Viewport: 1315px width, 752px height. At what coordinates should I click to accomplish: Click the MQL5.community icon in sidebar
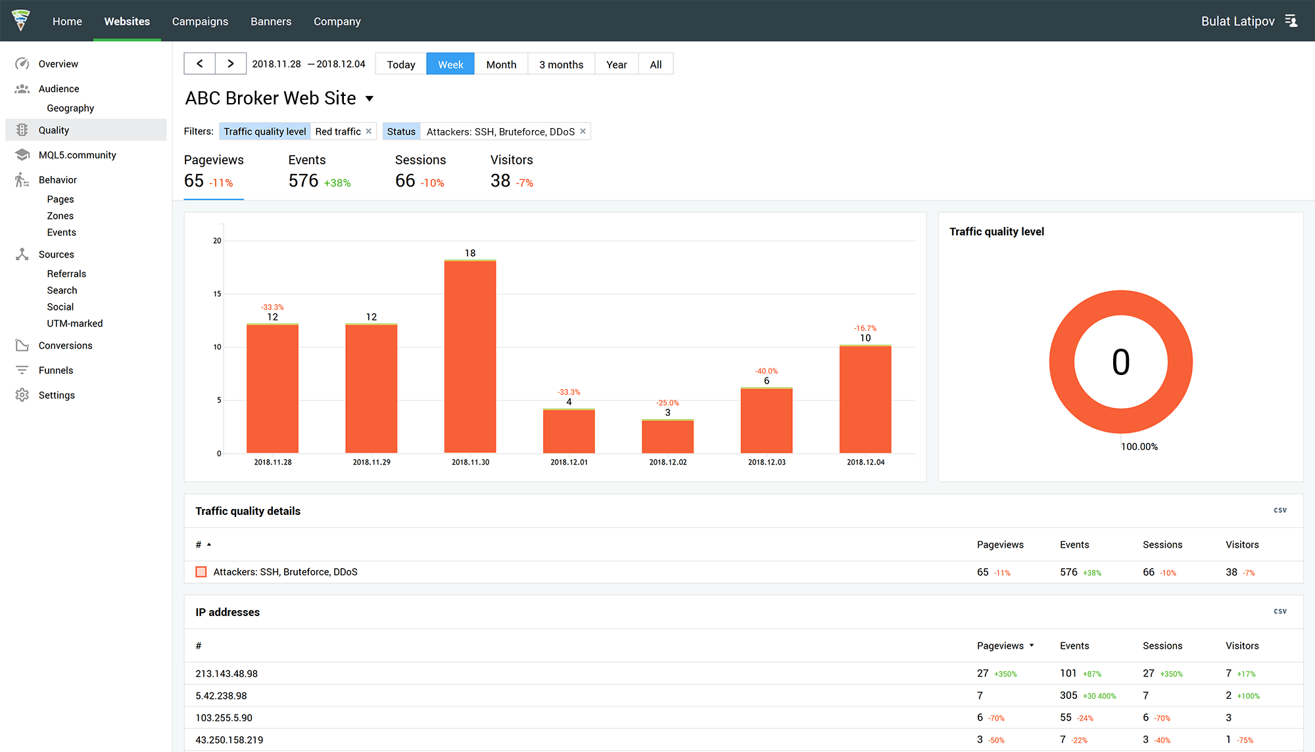pyautogui.click(x=22, y=154)
